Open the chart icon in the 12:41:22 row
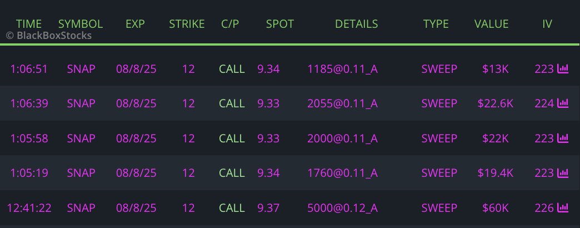The width and height of the screenshot is (580, 228). point(563,207)
